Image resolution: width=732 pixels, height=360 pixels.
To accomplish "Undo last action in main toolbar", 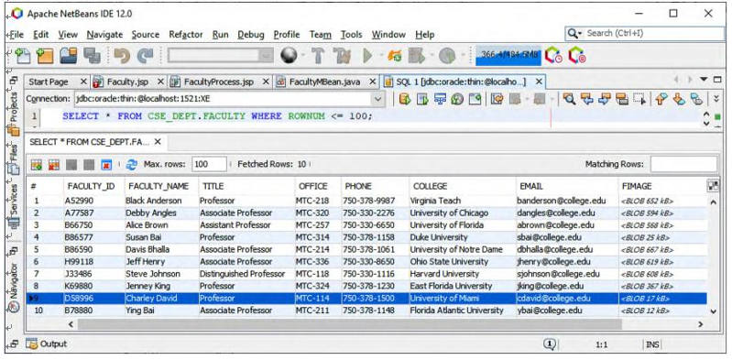I will click(x=123, y=56).
